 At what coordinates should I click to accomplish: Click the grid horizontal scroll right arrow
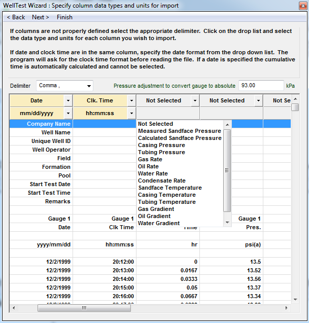pyautogui.click(x=286, y=308)
